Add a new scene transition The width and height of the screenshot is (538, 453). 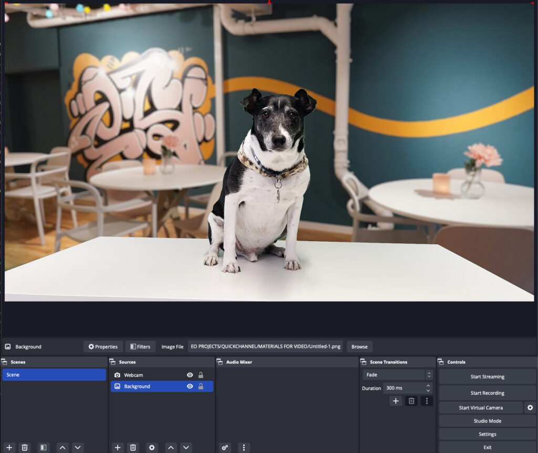coord(396,401)
